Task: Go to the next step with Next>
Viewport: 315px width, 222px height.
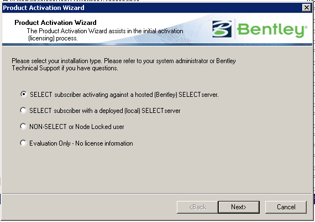Action: coord(239,207)
